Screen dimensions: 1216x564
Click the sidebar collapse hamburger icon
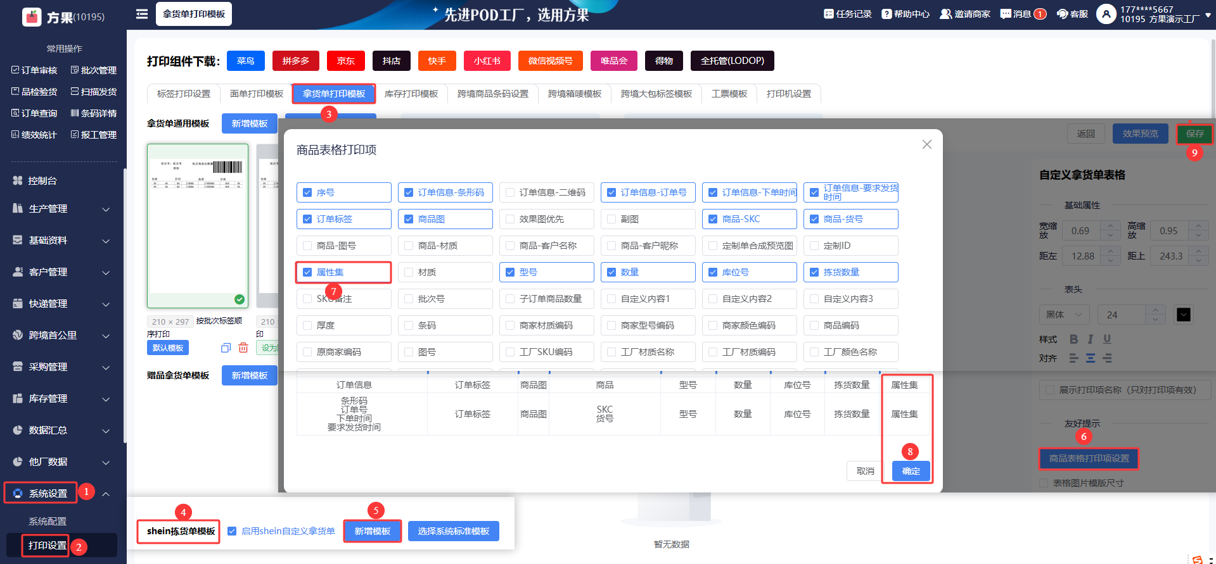click(x=142, y=14)
